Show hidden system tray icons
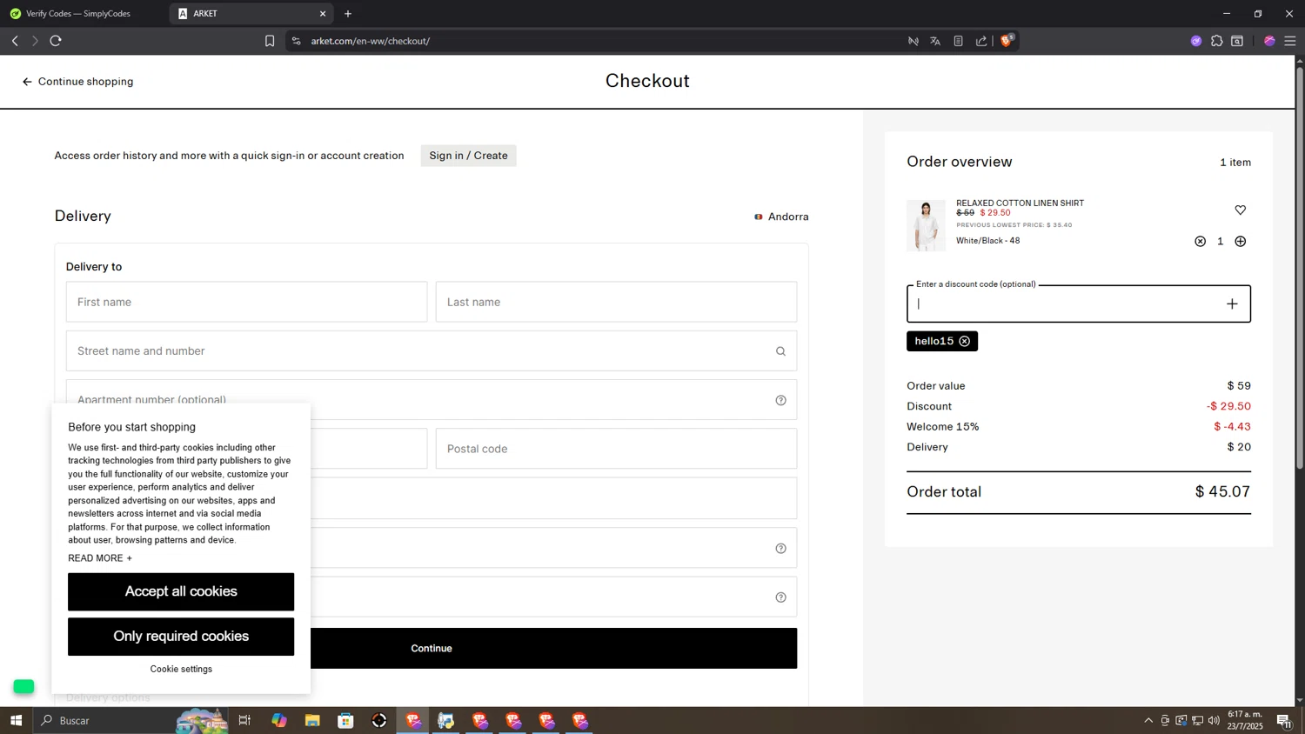This screenshot has width=1305, height=734. coord(1148,720)
